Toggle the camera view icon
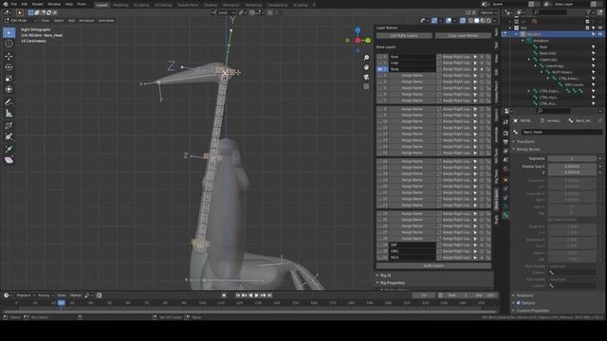This screenshot has height=341, width=607. coord(366,77)
